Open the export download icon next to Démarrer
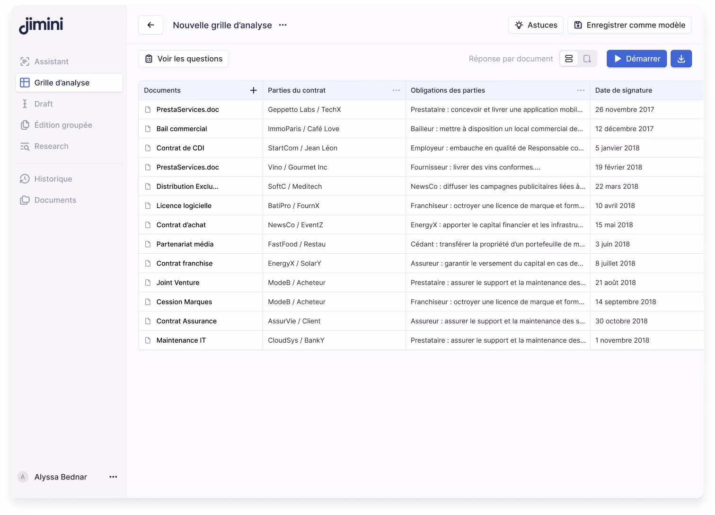Screen dimensions: 715x515 point(681,58)
